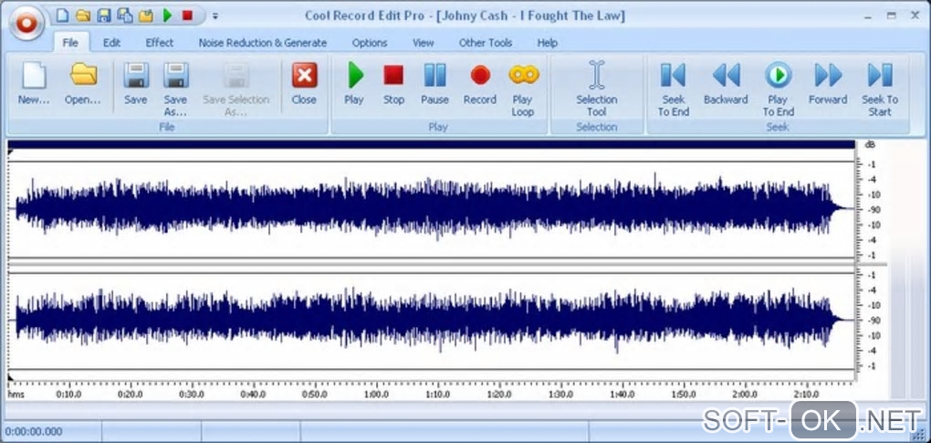Click the Seek To End button

(674, 90)
